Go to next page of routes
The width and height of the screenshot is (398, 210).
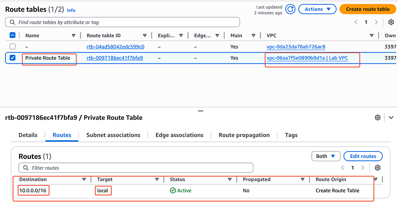[x=363, y=168]
